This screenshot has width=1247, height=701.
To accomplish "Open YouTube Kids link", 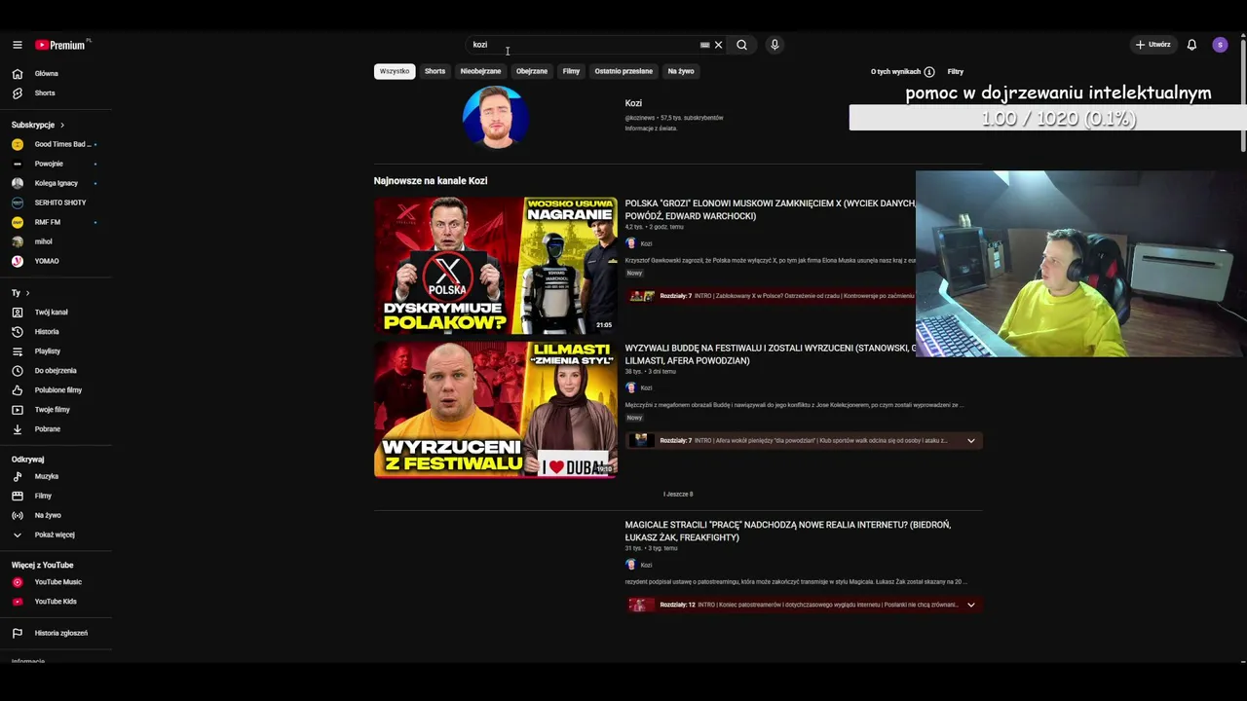I will click(56, 602).
